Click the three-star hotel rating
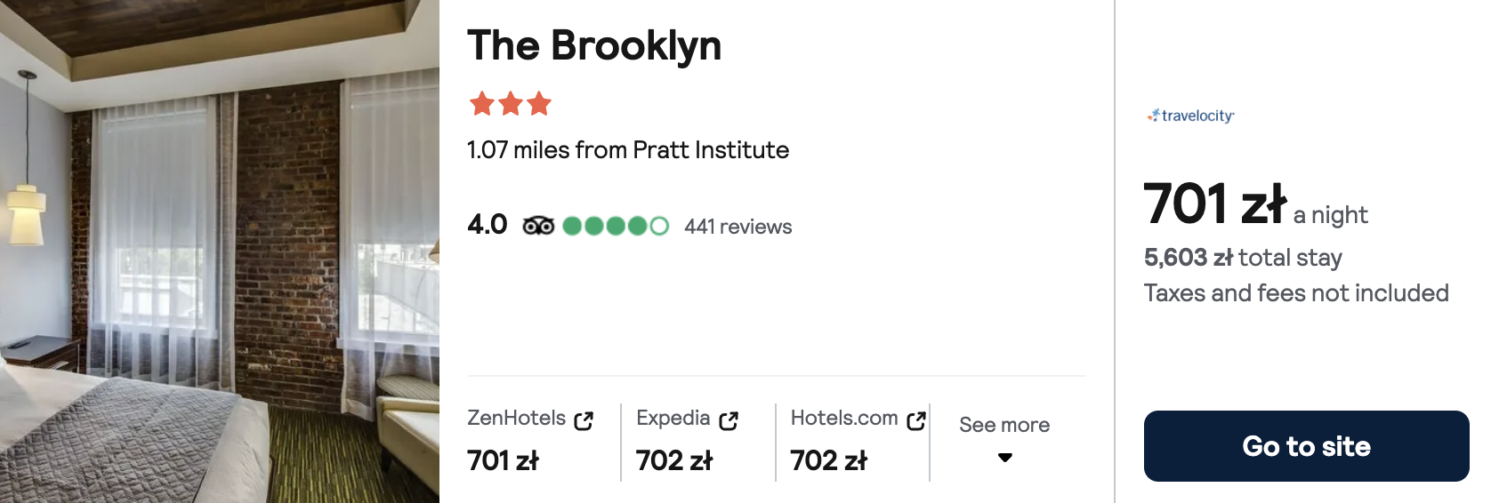Screen dimensions: 1491x503 coord(510,104)
